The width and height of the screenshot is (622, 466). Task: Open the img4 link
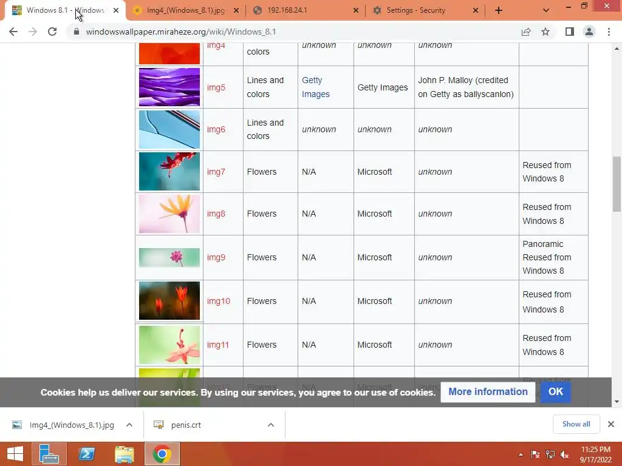coord(216,46)
